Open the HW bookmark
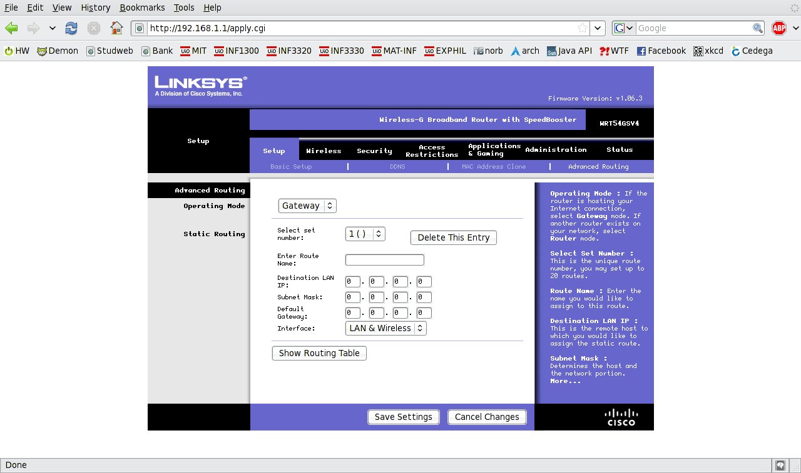This screenshot has width=801, height=473. pos(17,51)
